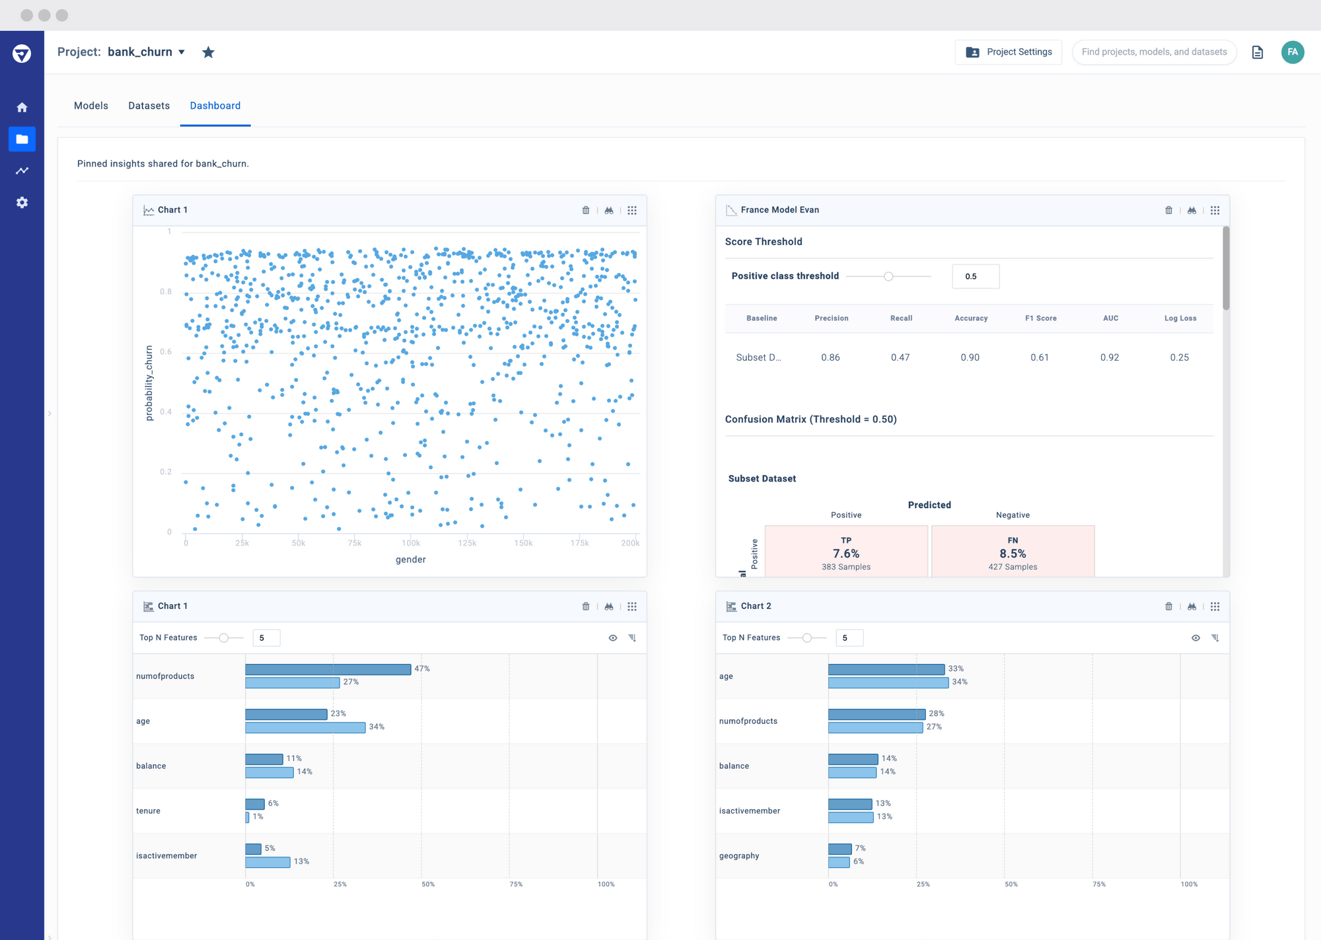Click the projects and datasets search field
The width and height of the screenshot is (1321, 940).
pyautogui.click(x=1154, y=52)
